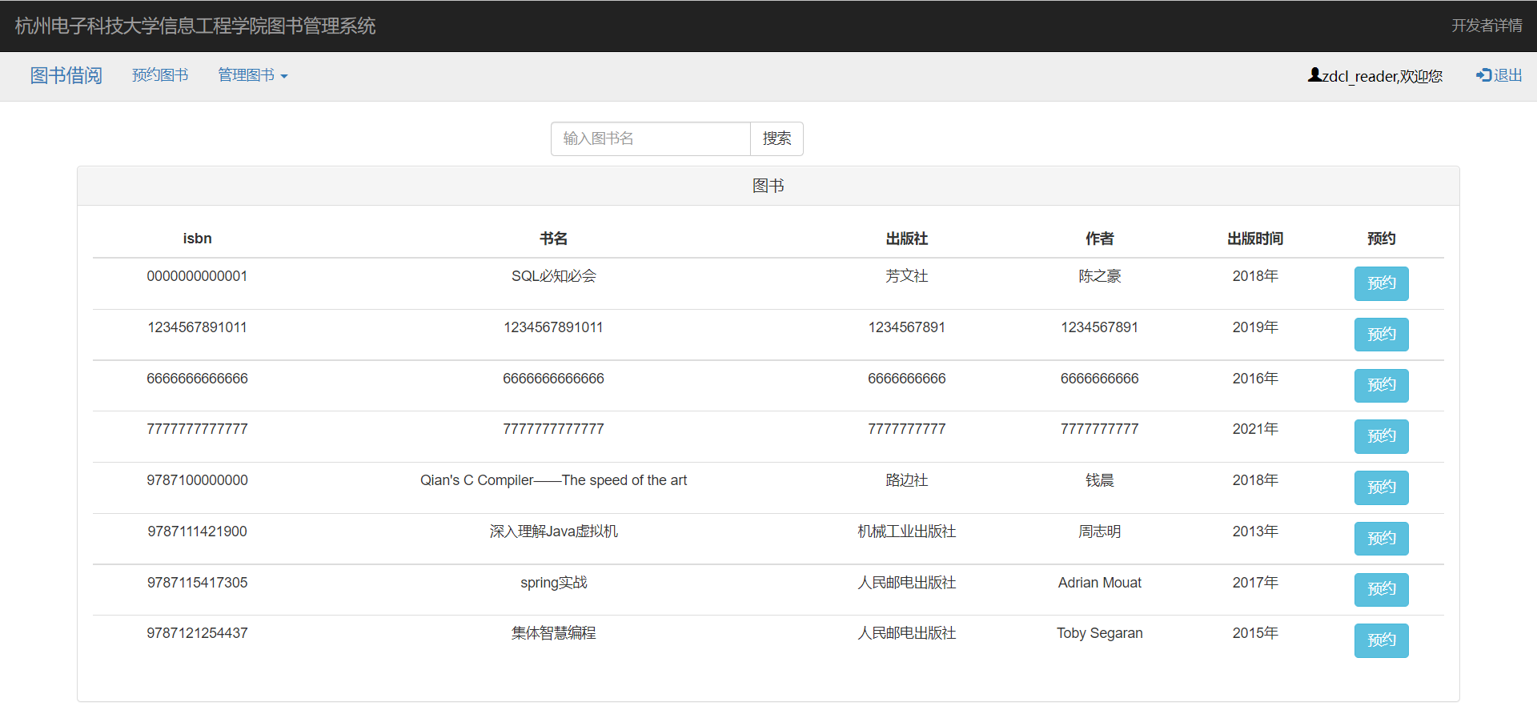Select year 2019年
Viewport: 1537px width, 722px height.
click(1254, 327)
